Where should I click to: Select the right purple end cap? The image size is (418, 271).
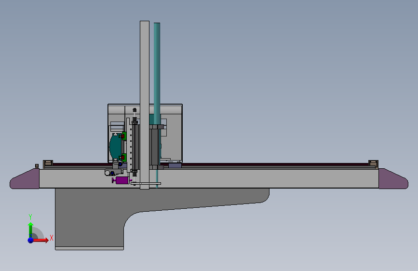(x=393, y=179)
